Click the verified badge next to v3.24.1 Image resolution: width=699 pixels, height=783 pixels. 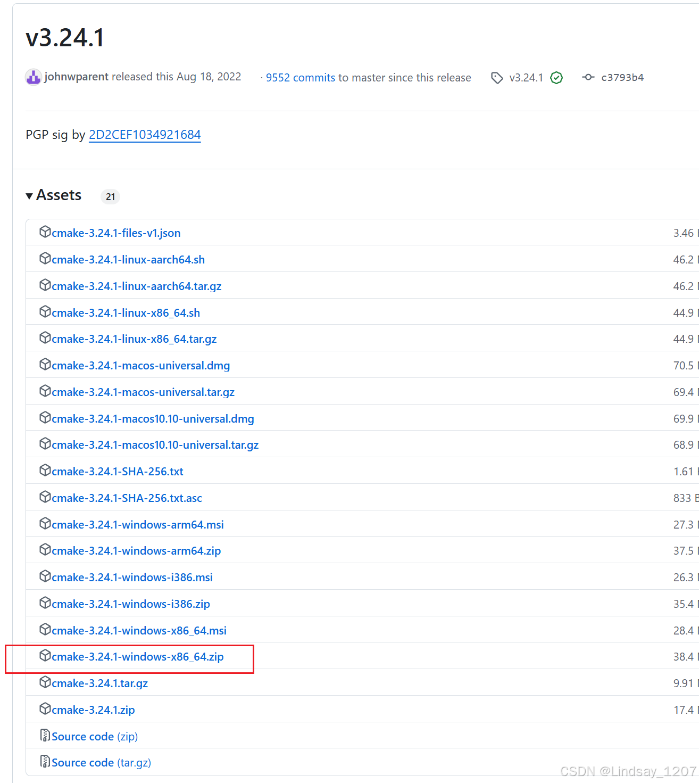556,78
